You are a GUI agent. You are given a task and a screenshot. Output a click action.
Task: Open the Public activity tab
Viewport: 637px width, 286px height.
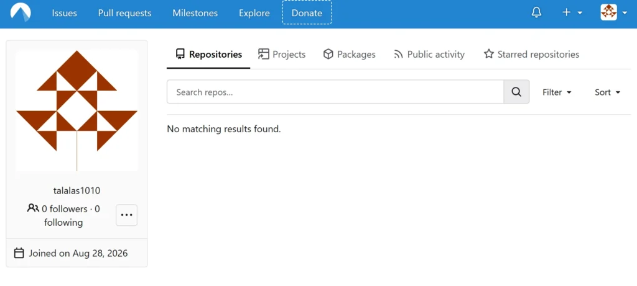pyautogui.click(x=429, y=54)
